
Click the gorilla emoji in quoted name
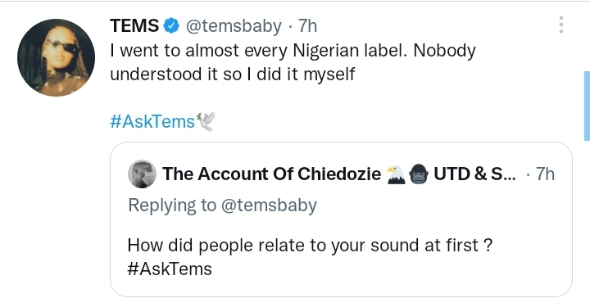coord(418,174)
